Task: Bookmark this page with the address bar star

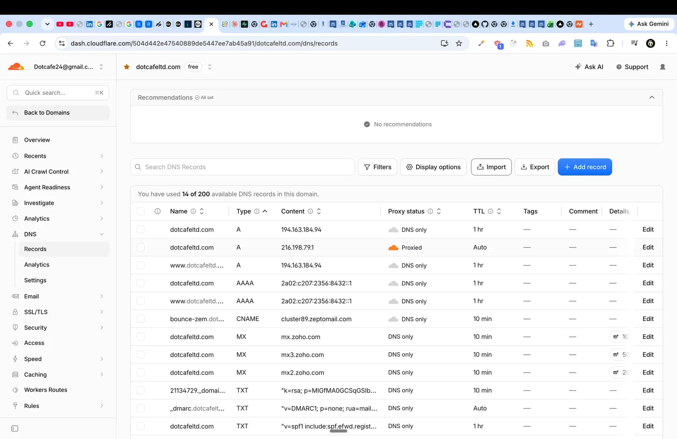Action: click(459, 43)
